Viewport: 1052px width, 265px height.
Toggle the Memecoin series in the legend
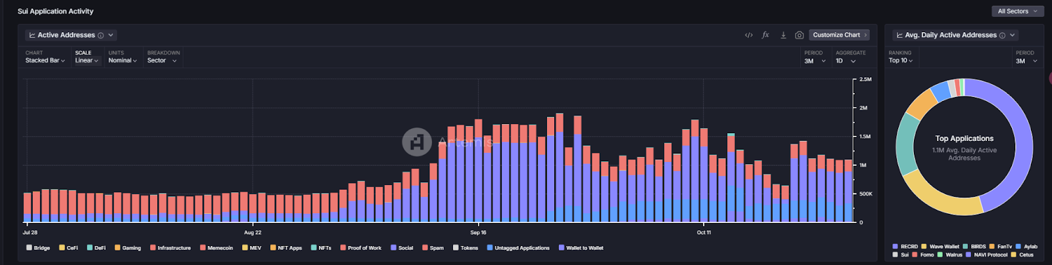tap(217, 248)
